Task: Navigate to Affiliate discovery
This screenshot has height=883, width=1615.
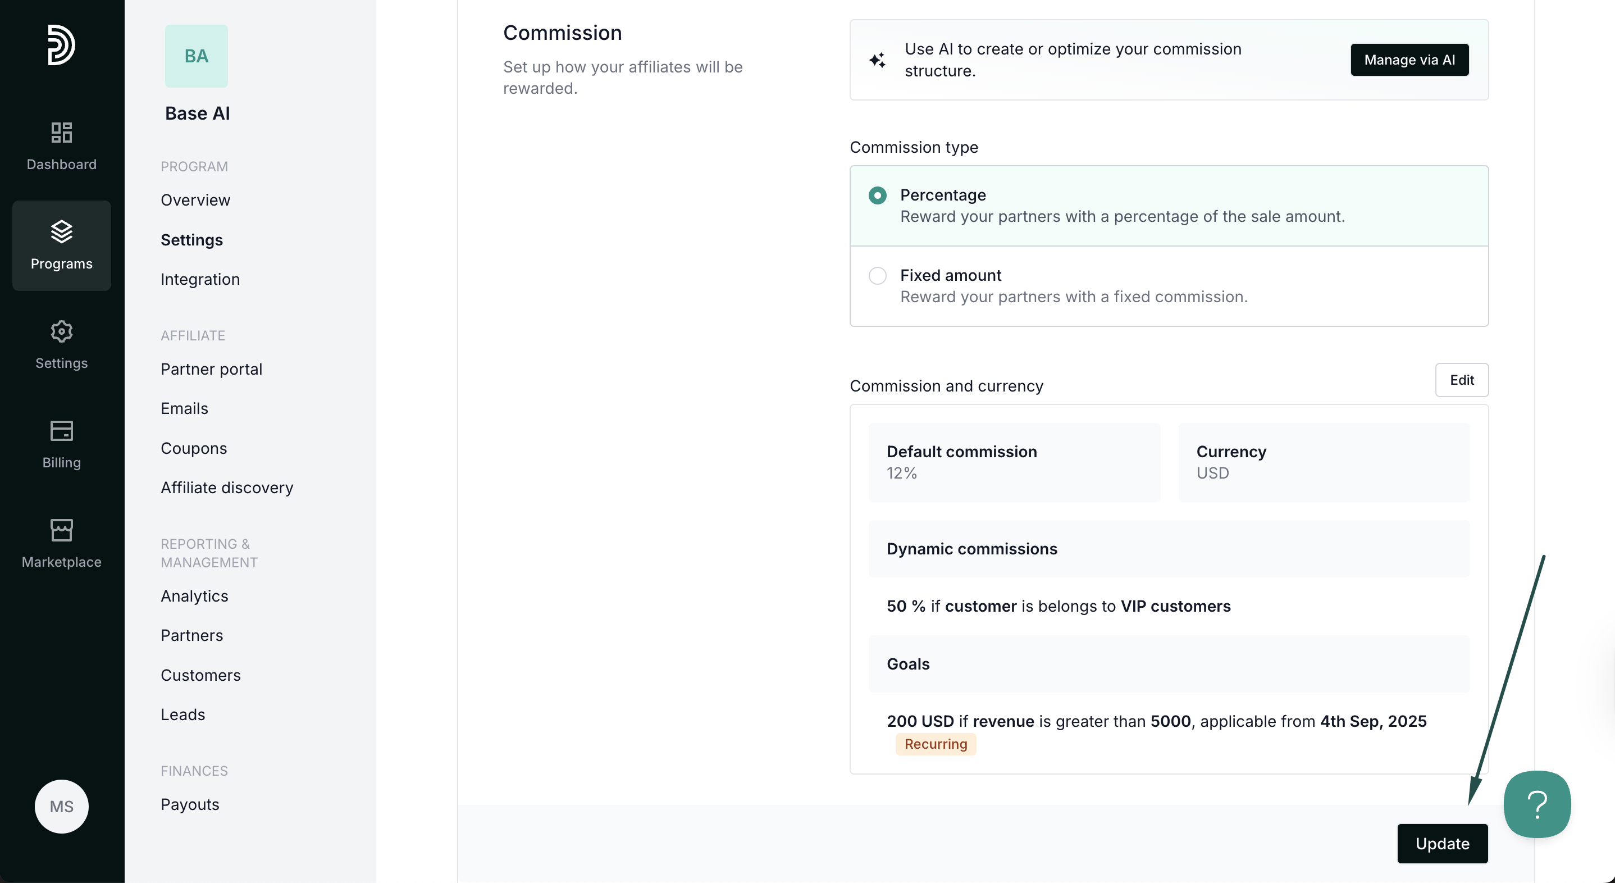Action: point(226,488)
